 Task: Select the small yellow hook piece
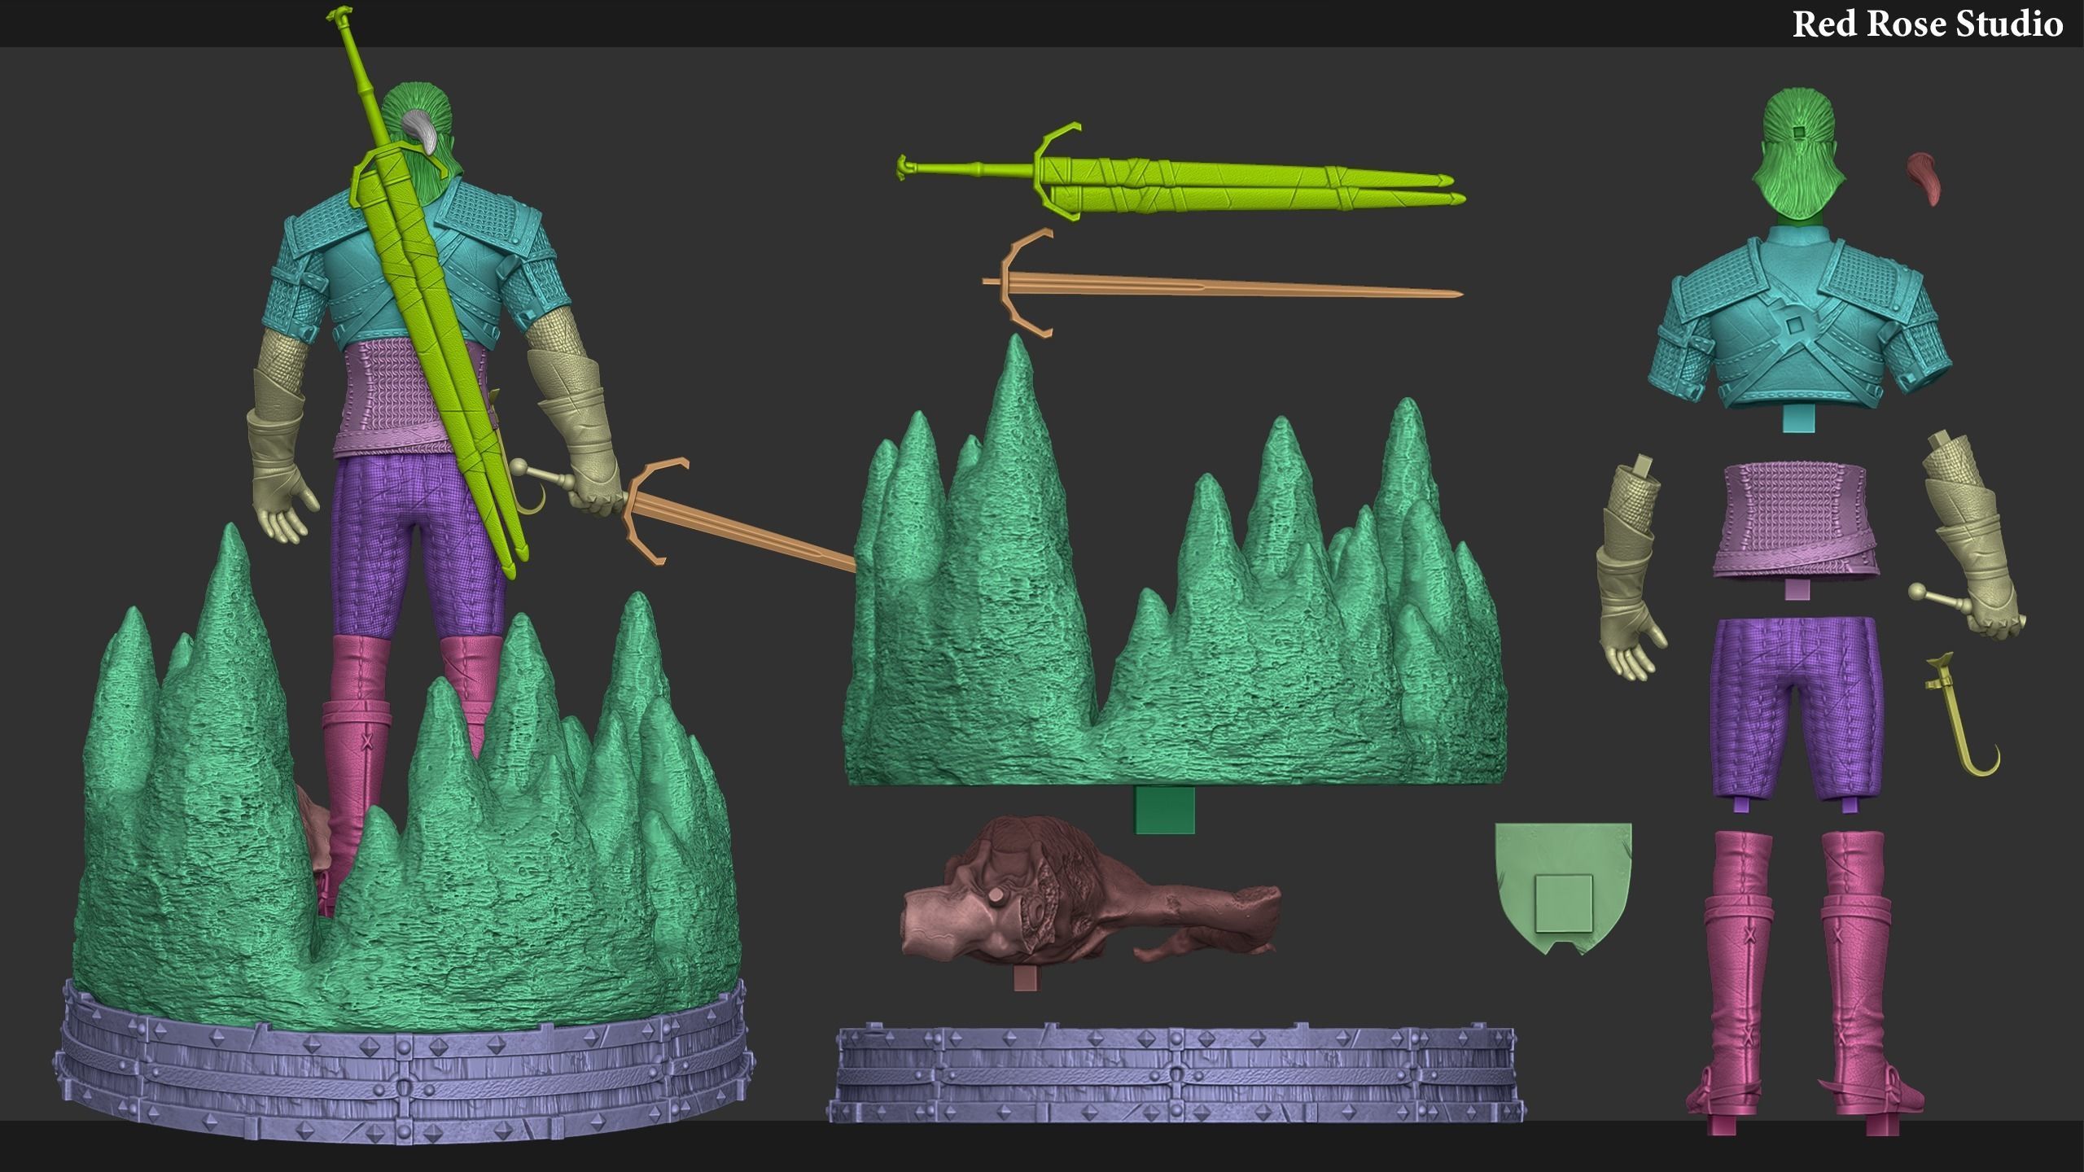click(1964, 715)
